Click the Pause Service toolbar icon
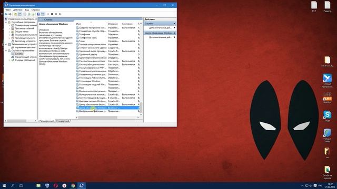This screenshot has height=189, width=337. click(56, 14)
